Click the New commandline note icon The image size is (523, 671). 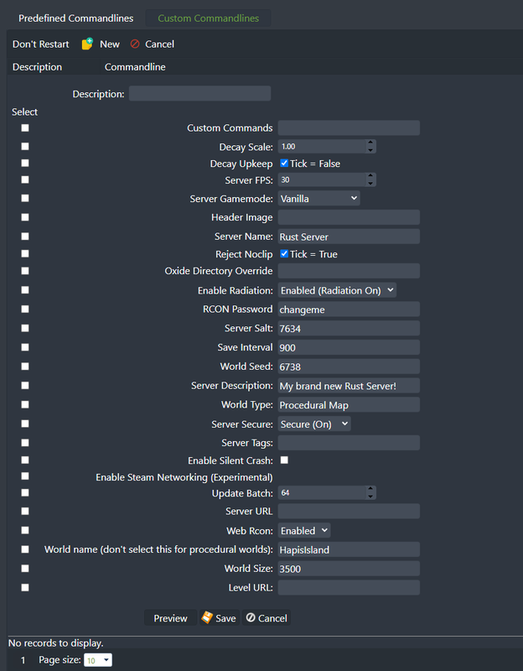(x=87, y=44)
